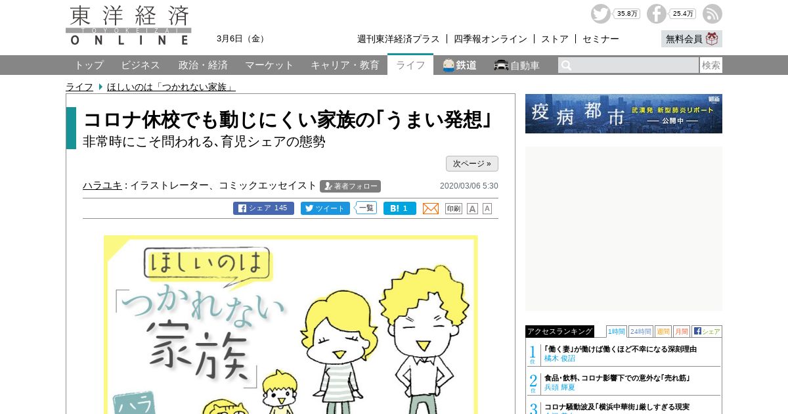Click the 印刷 print icon
This screenshot has height=414, width=788.
(x=454, y=208)
